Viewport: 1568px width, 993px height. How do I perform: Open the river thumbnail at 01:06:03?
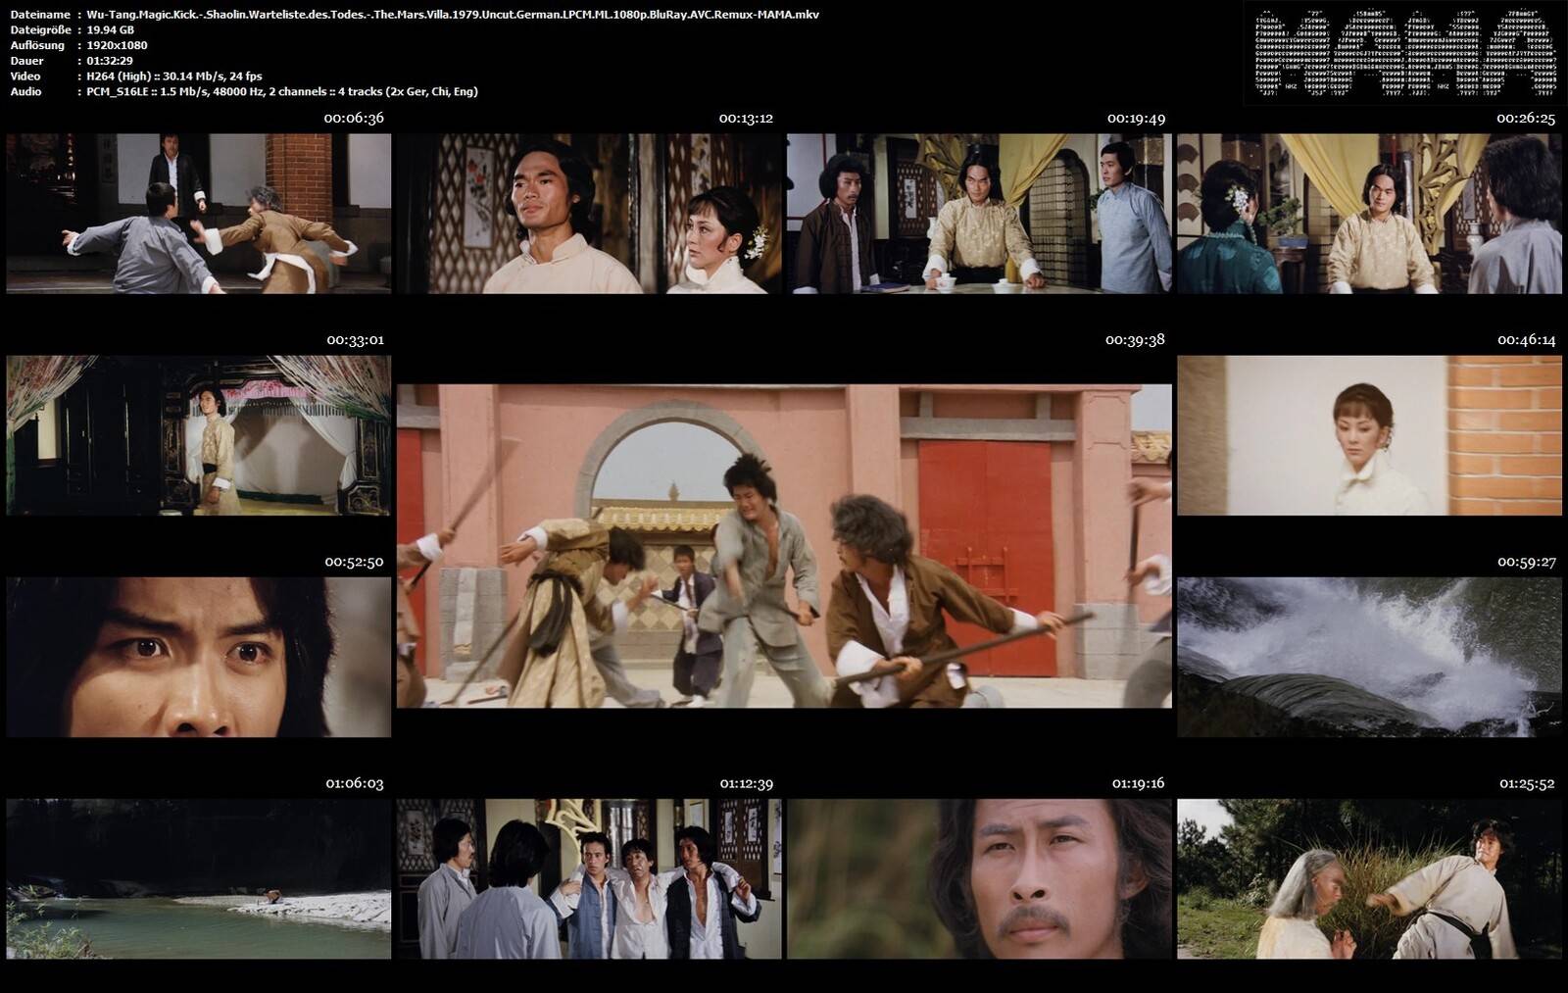[199, 879]
